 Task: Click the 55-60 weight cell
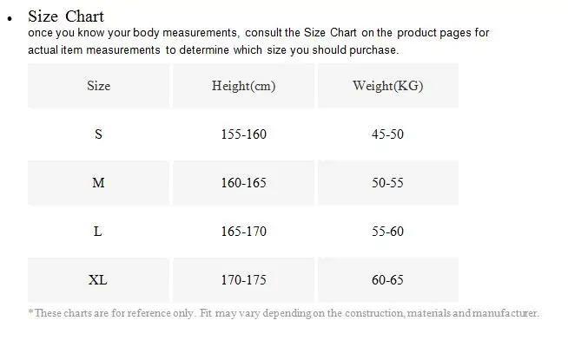[x=388, y=231]
